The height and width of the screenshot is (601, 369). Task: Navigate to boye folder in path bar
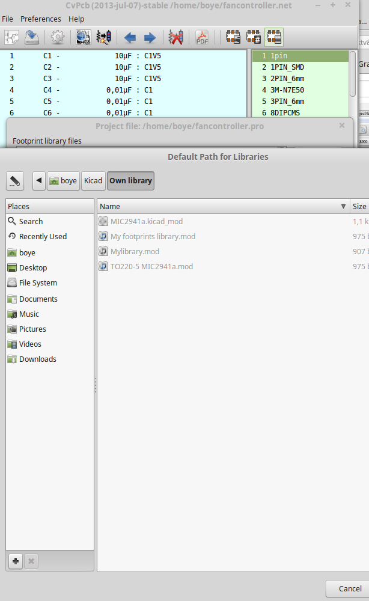(63, 181)
